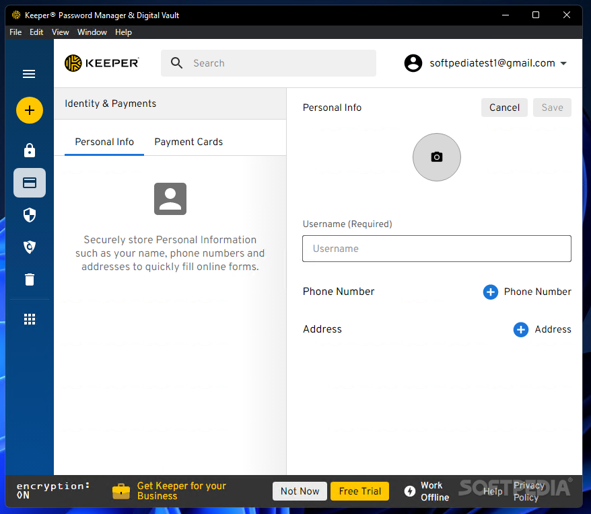
Task: Click the blue plus to add Address
Action: click(x=520, y=330)
